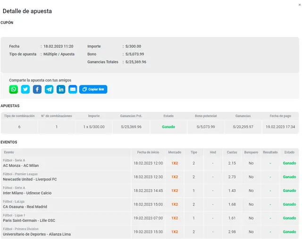Viewport: 302px width, 239px height.
Task: Open Newcastle United - Liverpool FC event
Action: 30,179
